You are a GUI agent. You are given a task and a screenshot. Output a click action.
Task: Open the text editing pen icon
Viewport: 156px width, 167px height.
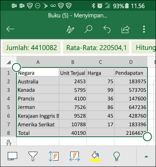[x=70, y=29]
